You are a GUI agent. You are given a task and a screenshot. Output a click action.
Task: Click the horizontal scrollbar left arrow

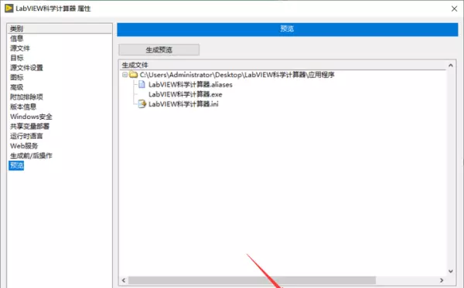[x=124, y=280]
